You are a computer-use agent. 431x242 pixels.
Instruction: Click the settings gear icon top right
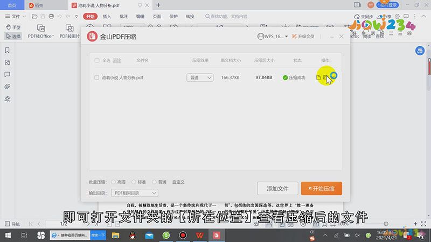(x=397, y=17)
